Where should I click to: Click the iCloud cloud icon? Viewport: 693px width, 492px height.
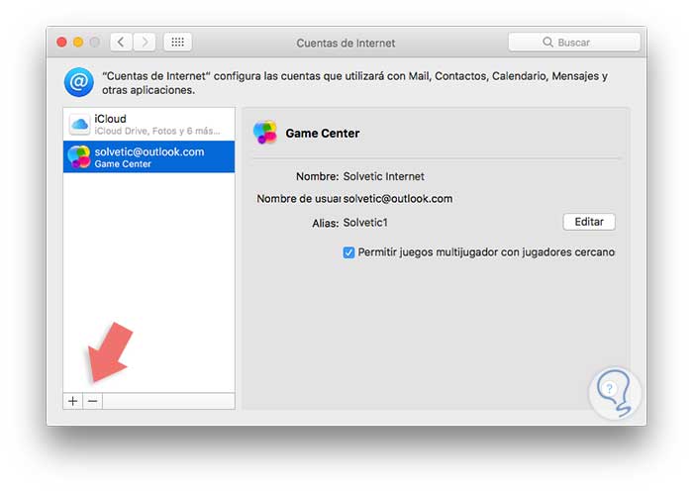point(79,125)
